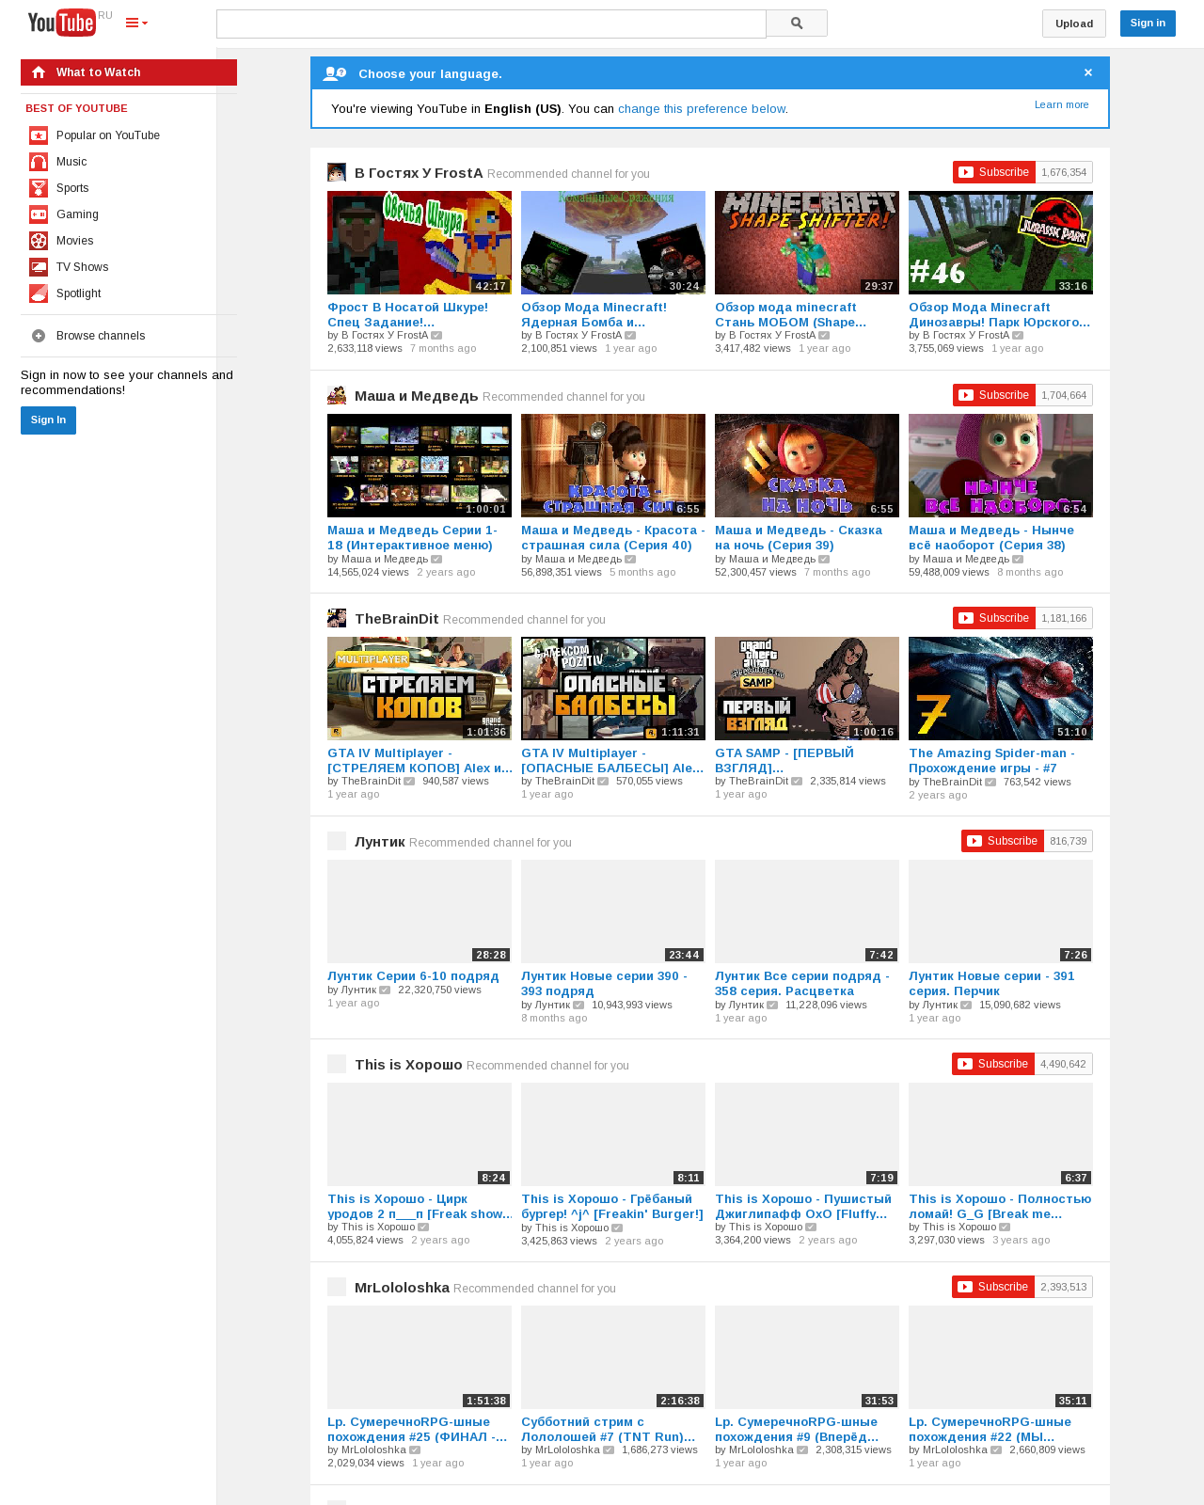Screen dimensions: 1204x1505
Task: Open СТРЕЛЯЕМ КОПОВ 1:01:36 thumbnail
Action: tap(420, 689)
